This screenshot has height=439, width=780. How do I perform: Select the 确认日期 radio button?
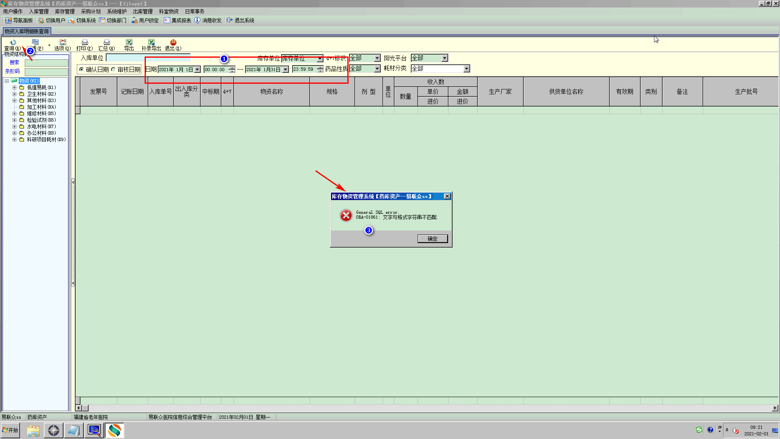(82, 70)
